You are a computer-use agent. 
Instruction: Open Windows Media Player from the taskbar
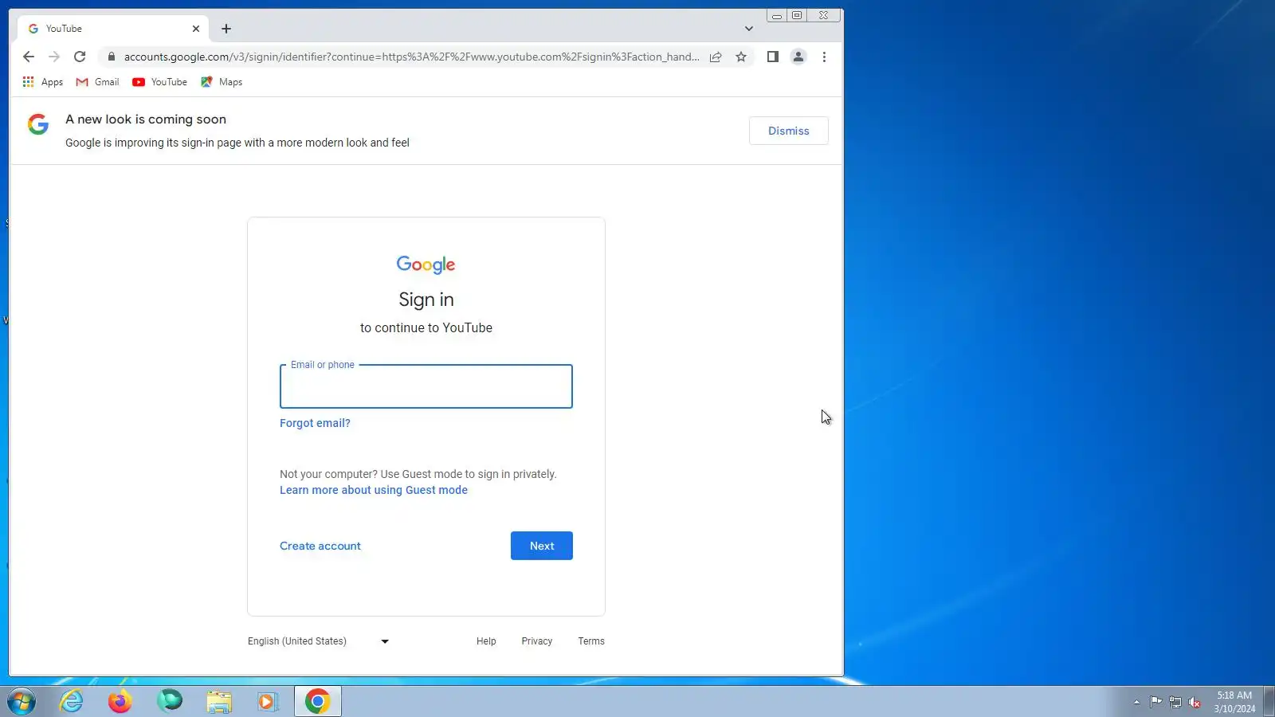click(x=268, y=702)
